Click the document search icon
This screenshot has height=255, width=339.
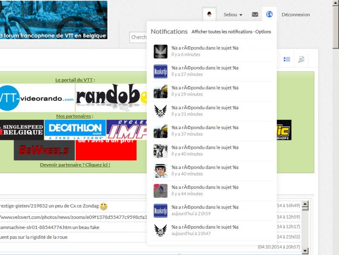301,59
